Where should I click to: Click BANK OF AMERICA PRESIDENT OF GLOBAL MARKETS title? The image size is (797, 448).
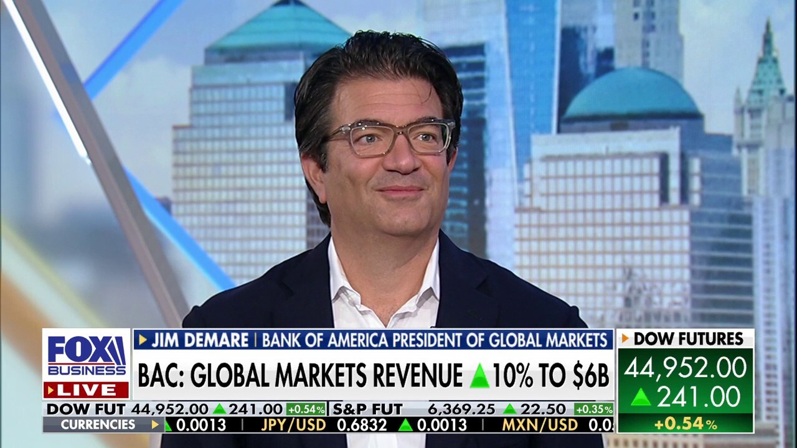(x=435, y=340)
